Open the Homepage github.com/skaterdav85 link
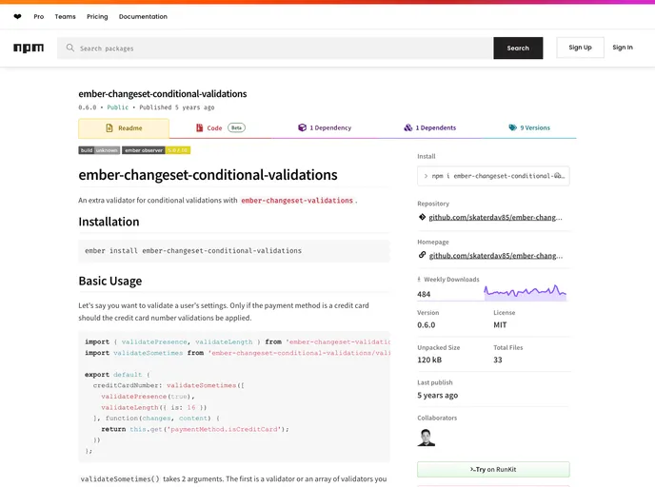 (496, 256)
